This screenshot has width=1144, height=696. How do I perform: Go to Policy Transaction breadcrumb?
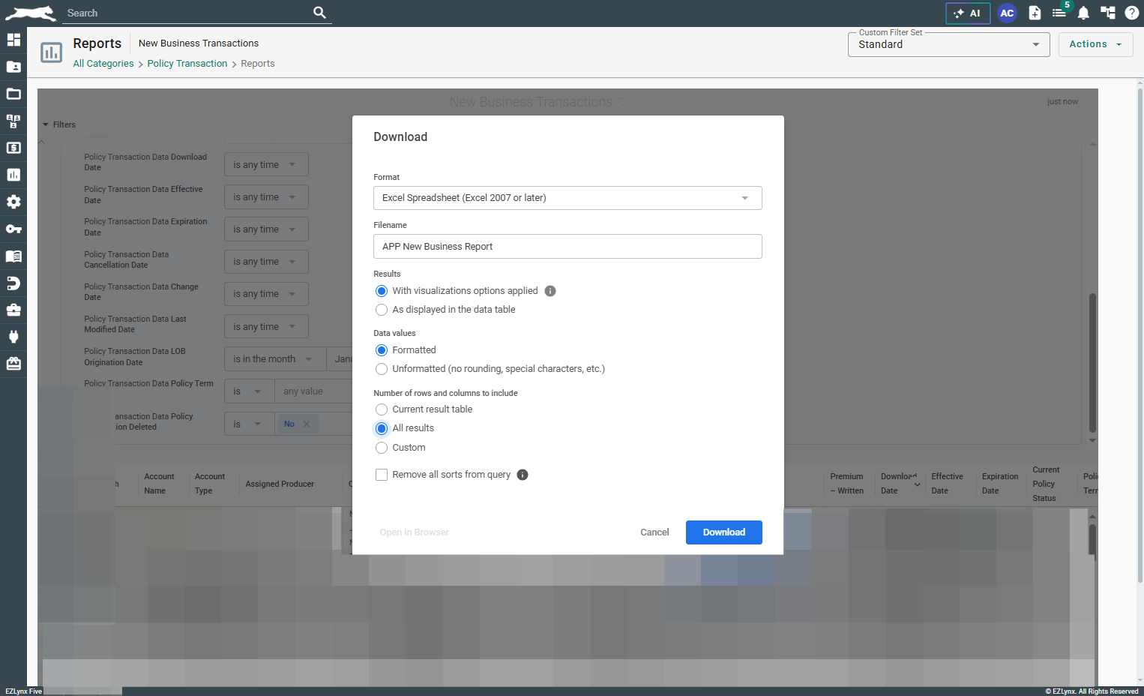pos(187,64)
